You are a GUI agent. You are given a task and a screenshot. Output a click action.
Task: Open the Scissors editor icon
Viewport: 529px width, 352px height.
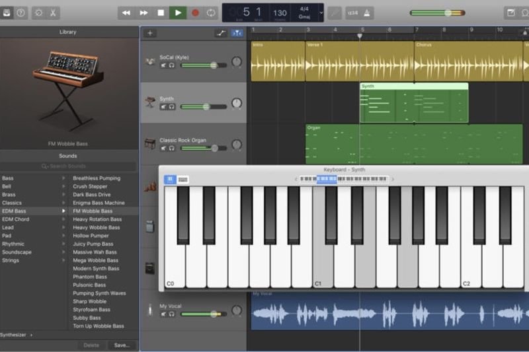click(x=53, y=13)
